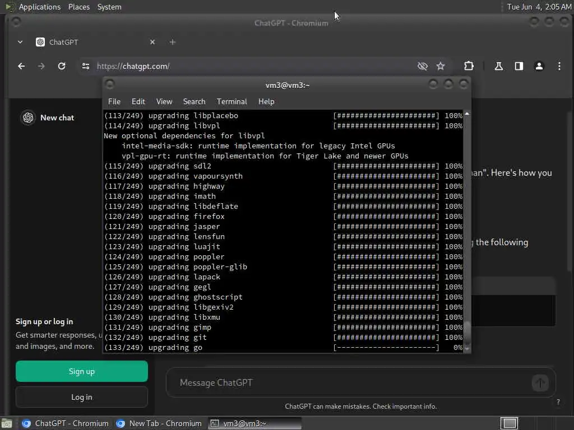Open the Terminal menu
This screenshot has height=430, width=574.
coord(232,102)
